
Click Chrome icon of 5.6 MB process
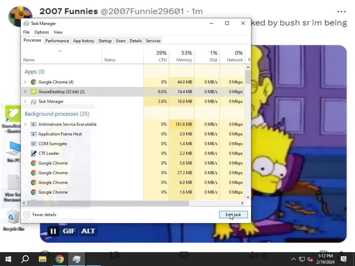[x=34, y=163]
